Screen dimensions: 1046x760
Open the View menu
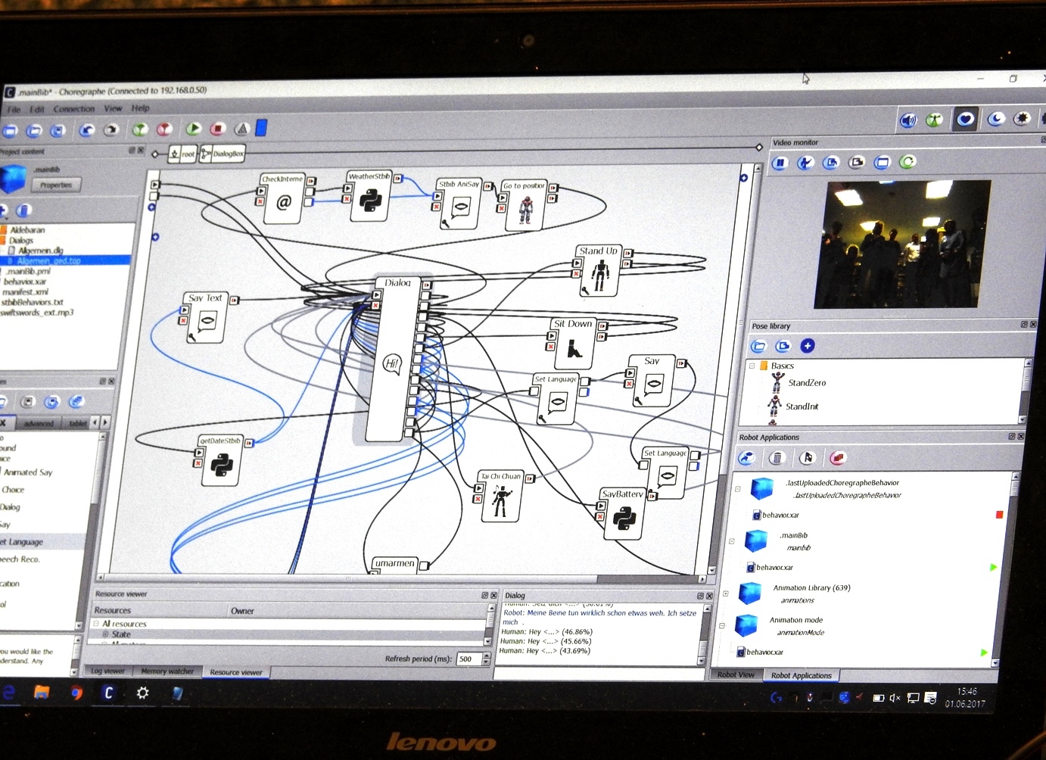113,108
